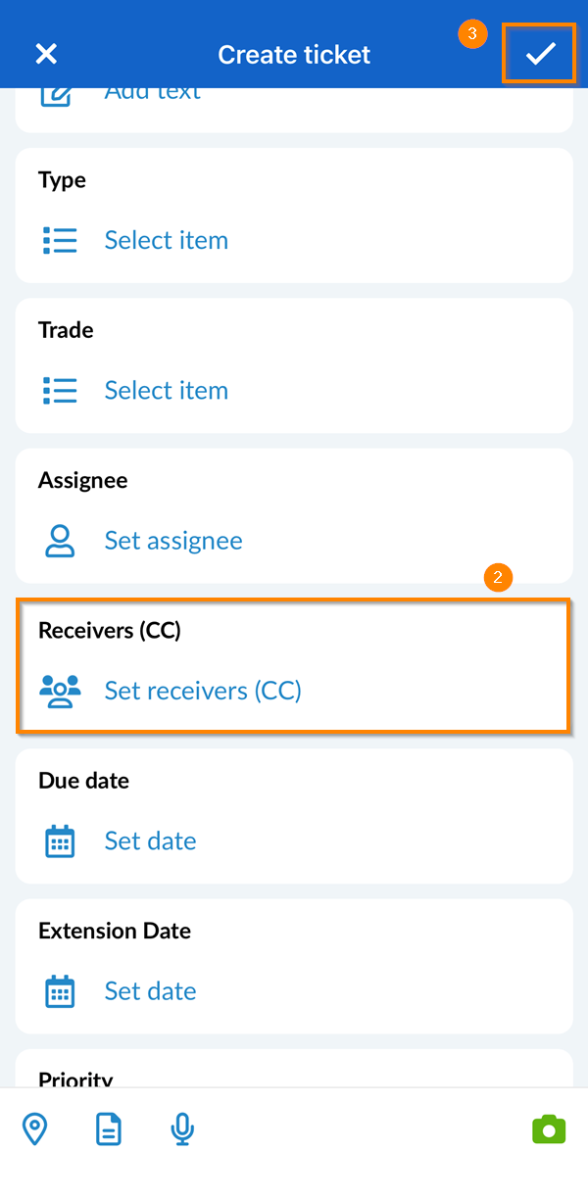Screen dimensions: 588x1199
Task: Open Trade Select item dropdown
Action: click(x=167, y=390)
